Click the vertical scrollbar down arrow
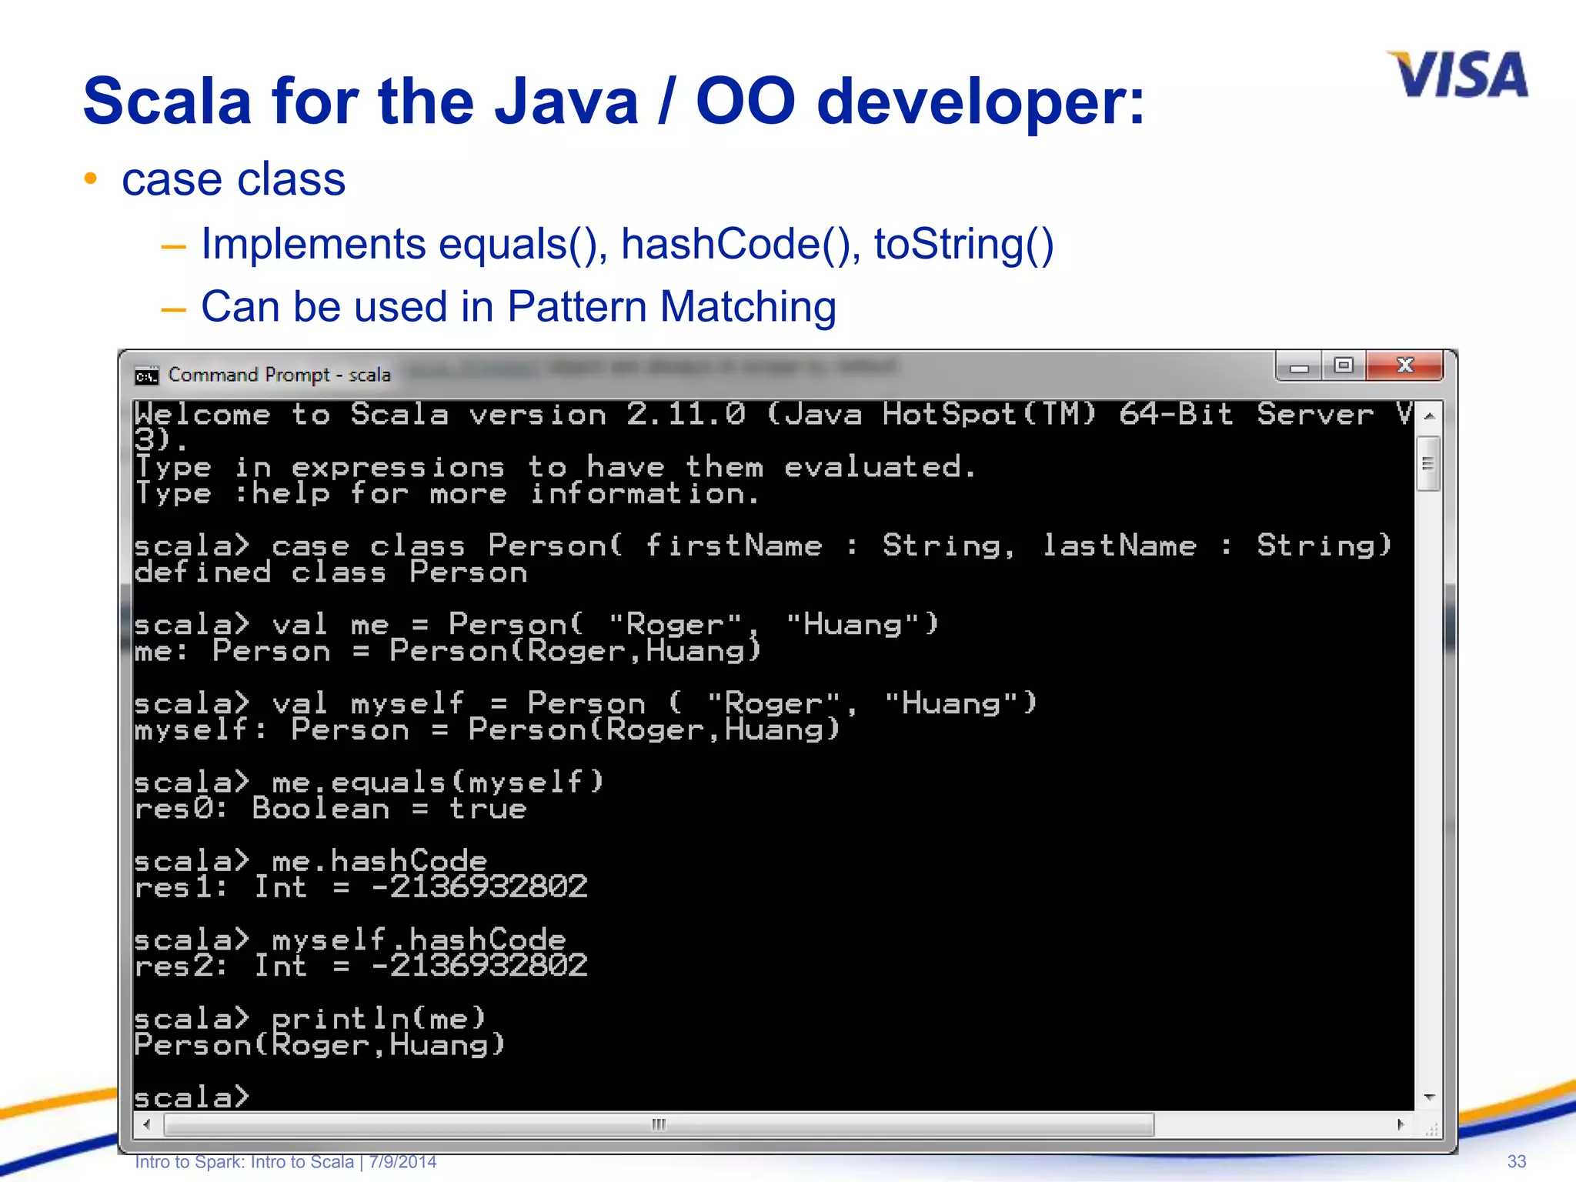This screenshot has height=1182, width=1576. [x=1429, y=1097]
